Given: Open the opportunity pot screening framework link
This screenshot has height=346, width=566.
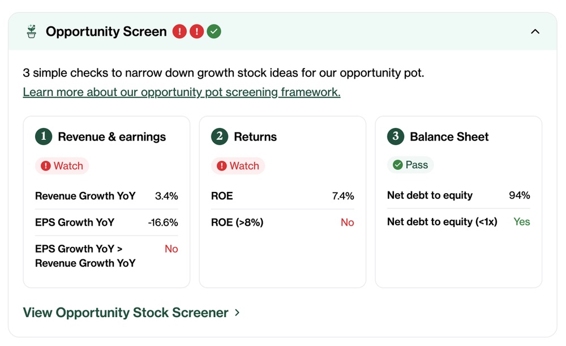Looking at the screenshot, I should click(182, 92).
